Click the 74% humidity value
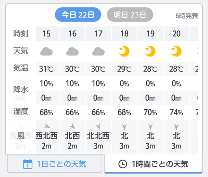 pos(176,112)
